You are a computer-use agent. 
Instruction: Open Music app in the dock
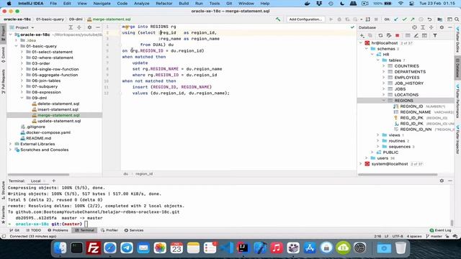click(x=277, y=248)
